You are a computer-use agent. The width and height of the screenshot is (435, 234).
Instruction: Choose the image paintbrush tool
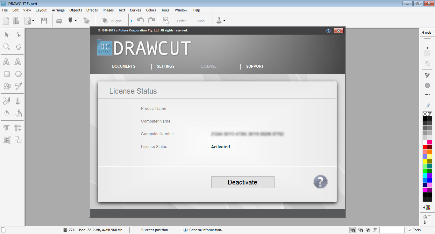(x=18, y=86)
